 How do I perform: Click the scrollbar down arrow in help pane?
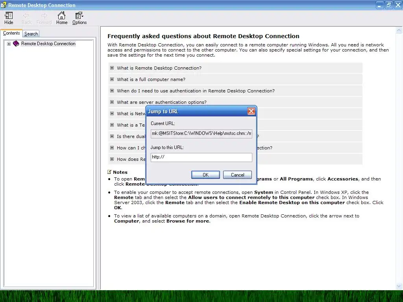[x=399, y=286]
